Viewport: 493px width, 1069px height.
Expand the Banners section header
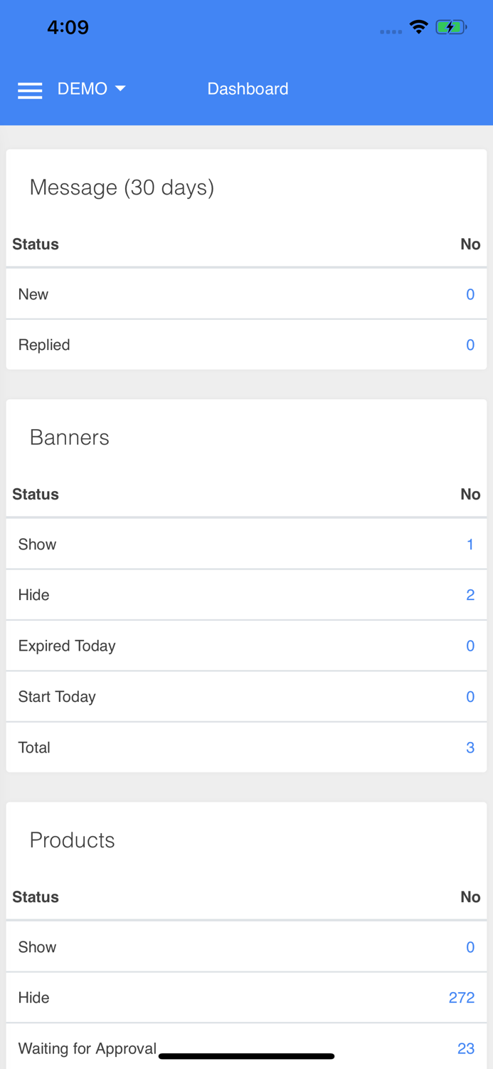point(69,437)
